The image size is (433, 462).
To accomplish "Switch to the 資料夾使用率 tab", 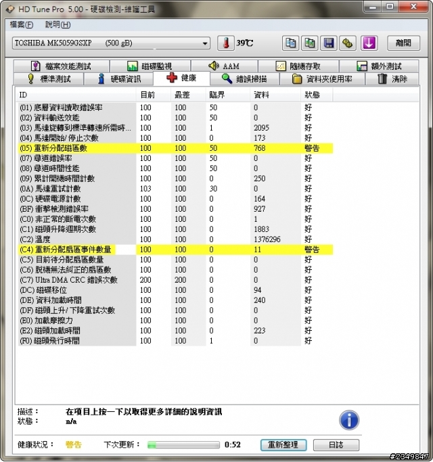I will [322, 79].
